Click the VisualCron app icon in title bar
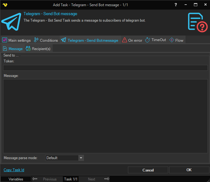This screenshot has width=210, height=182. pyautogui.click(x=5, y=5)
